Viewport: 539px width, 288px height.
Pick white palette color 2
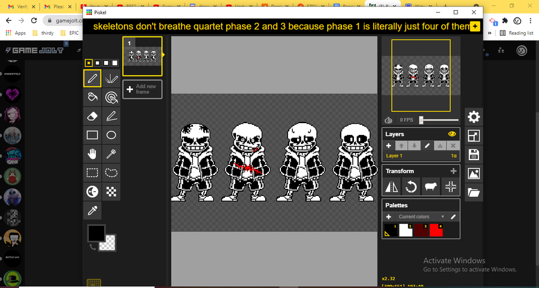[x=405, y=230]
